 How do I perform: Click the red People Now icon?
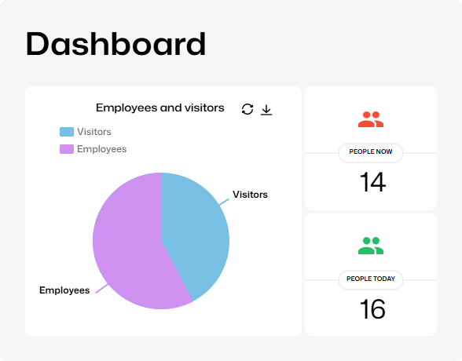click(371, 119)
